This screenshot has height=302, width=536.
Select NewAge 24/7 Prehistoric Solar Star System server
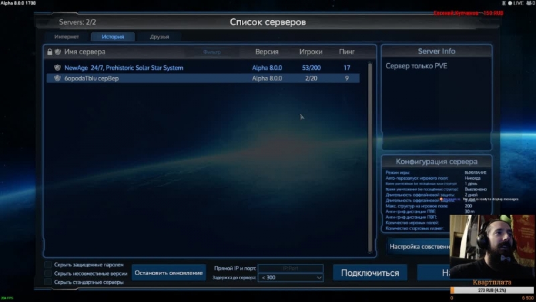203,68
